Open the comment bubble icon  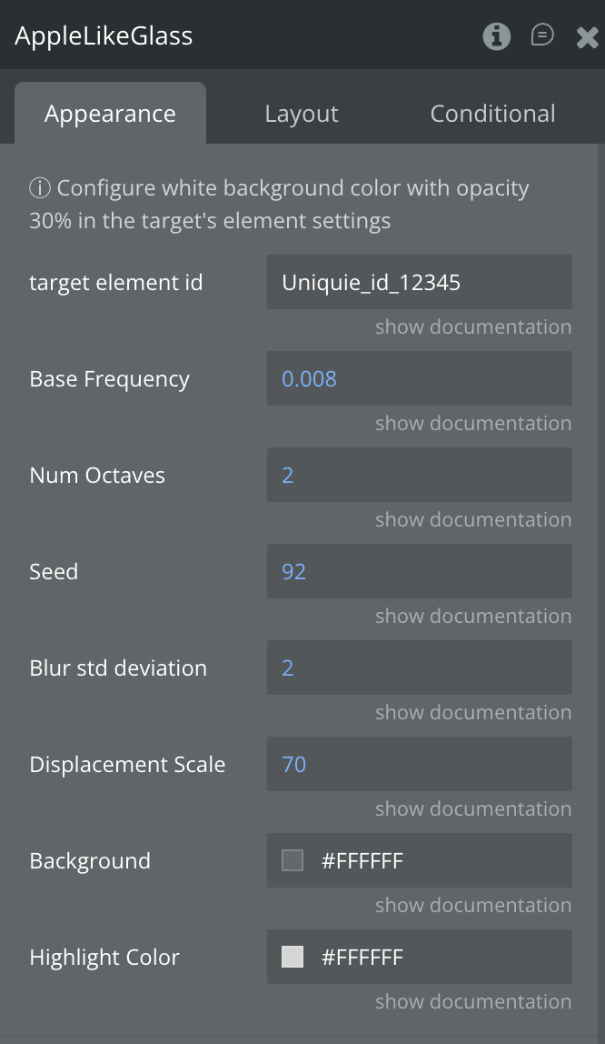(x=542, y=35)
